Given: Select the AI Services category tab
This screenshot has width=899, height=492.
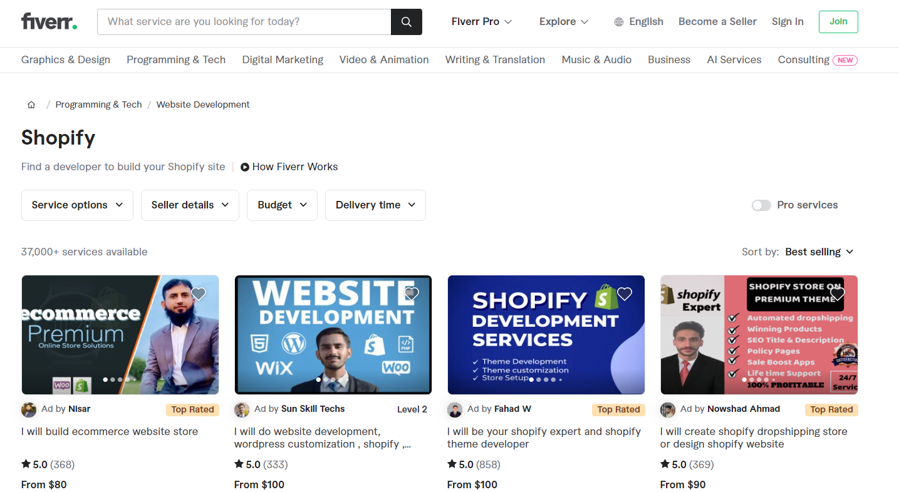Looking at the screenshot, I should 734,60.
